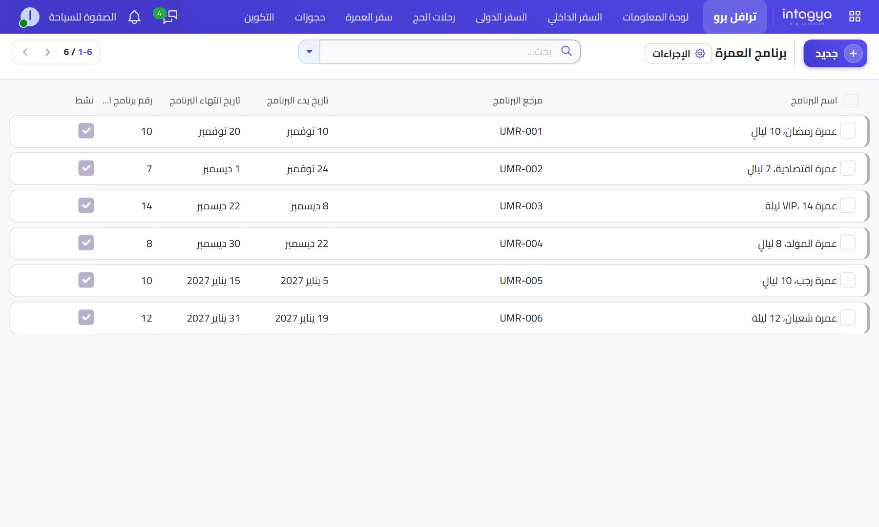Select row عمرة VIP، 14 ليلة
This screenshot has height=527, width=879.
[848, 205]
